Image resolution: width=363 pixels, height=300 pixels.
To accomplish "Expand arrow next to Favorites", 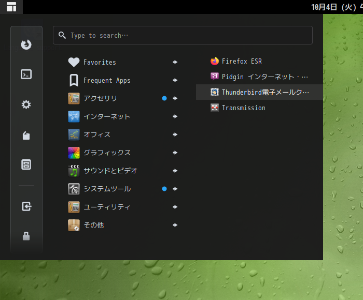I will pyautogui.click(x=175, y=62).
